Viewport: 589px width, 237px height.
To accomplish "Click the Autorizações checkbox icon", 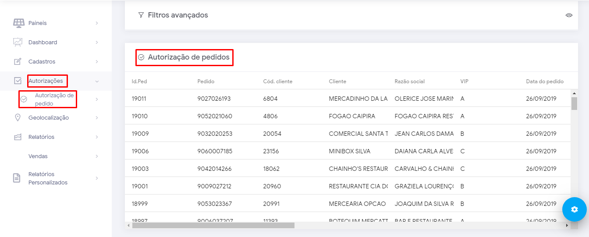I will click(18, 81).
